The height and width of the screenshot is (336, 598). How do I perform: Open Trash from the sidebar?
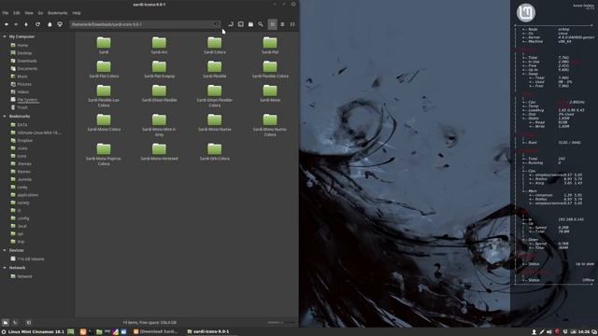tap(22, 107)
